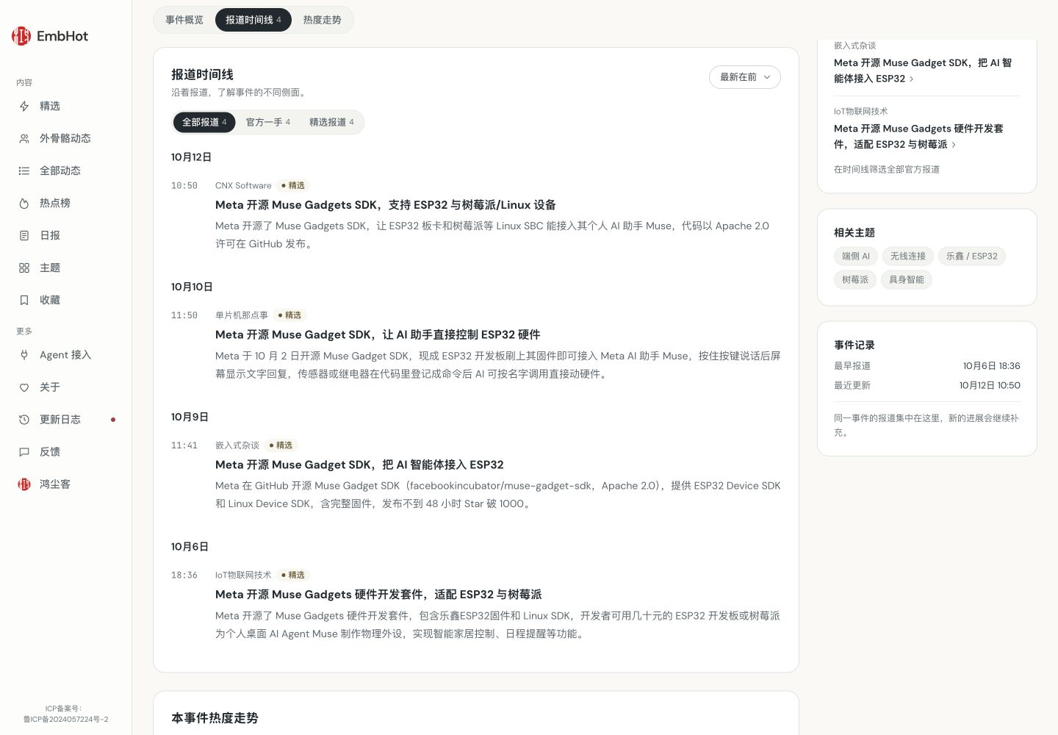Open the article 让 AI 助手直接控制 ESP32 硬件
This screenshot has height=735, width=1058.
[378, 334]
